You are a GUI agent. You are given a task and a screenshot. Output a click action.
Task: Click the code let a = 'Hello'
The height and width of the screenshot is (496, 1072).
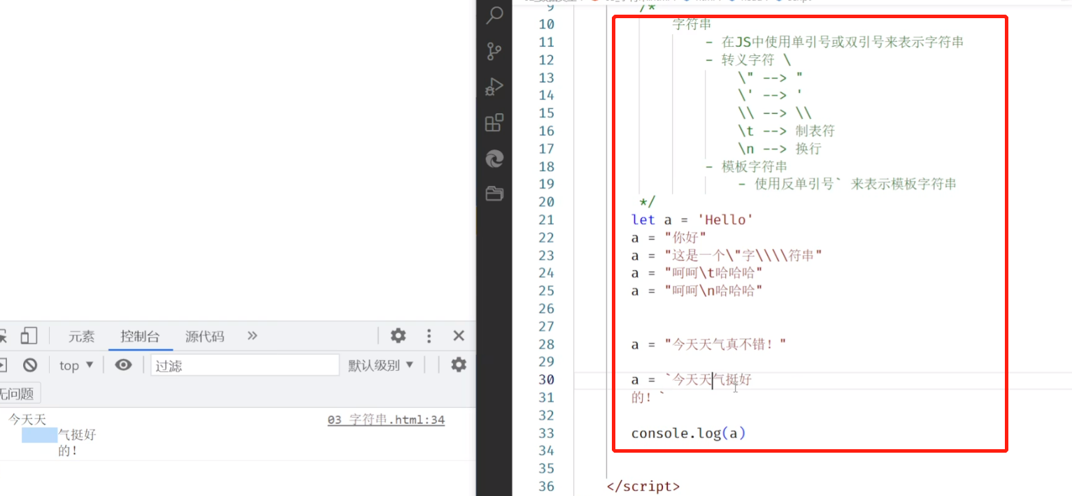692,219
